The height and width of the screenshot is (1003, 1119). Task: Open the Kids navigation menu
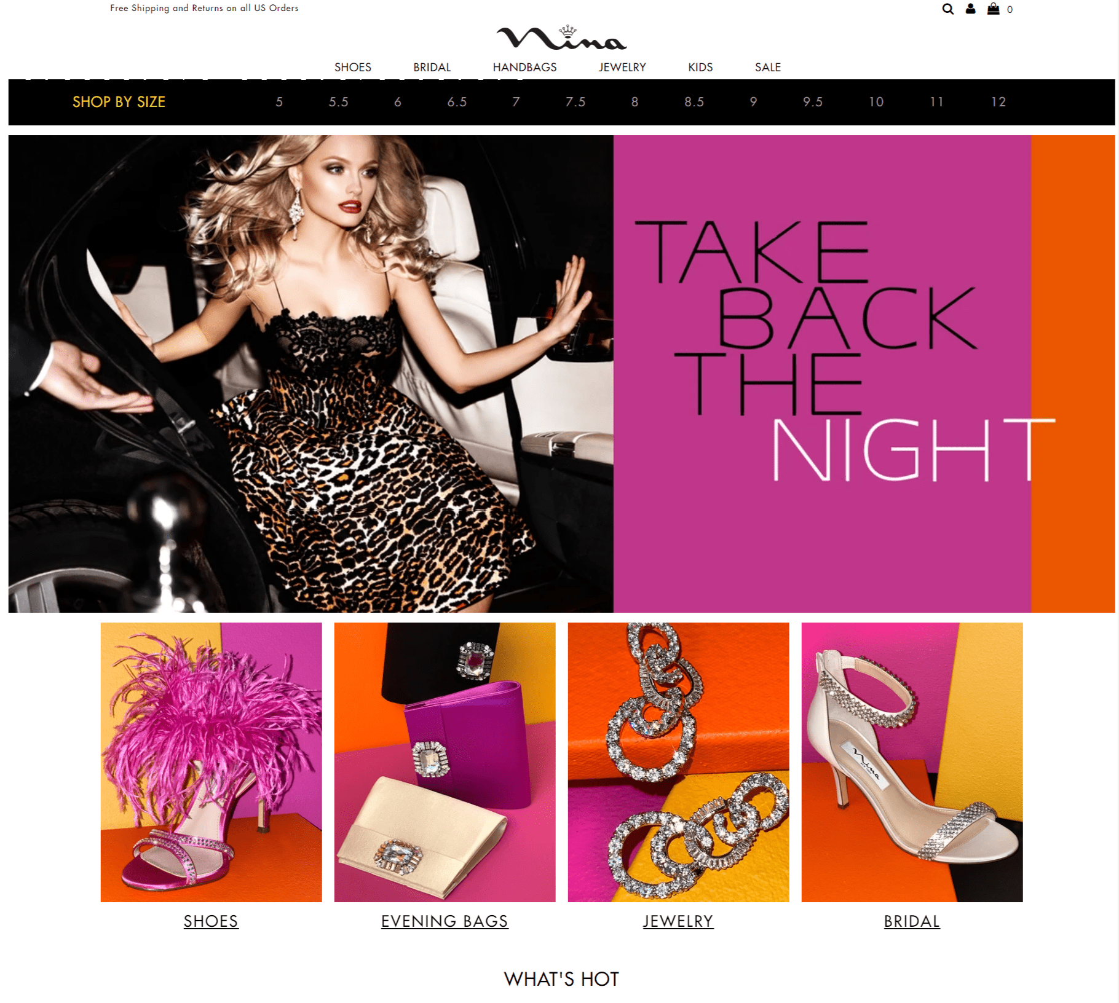[700, 67]
